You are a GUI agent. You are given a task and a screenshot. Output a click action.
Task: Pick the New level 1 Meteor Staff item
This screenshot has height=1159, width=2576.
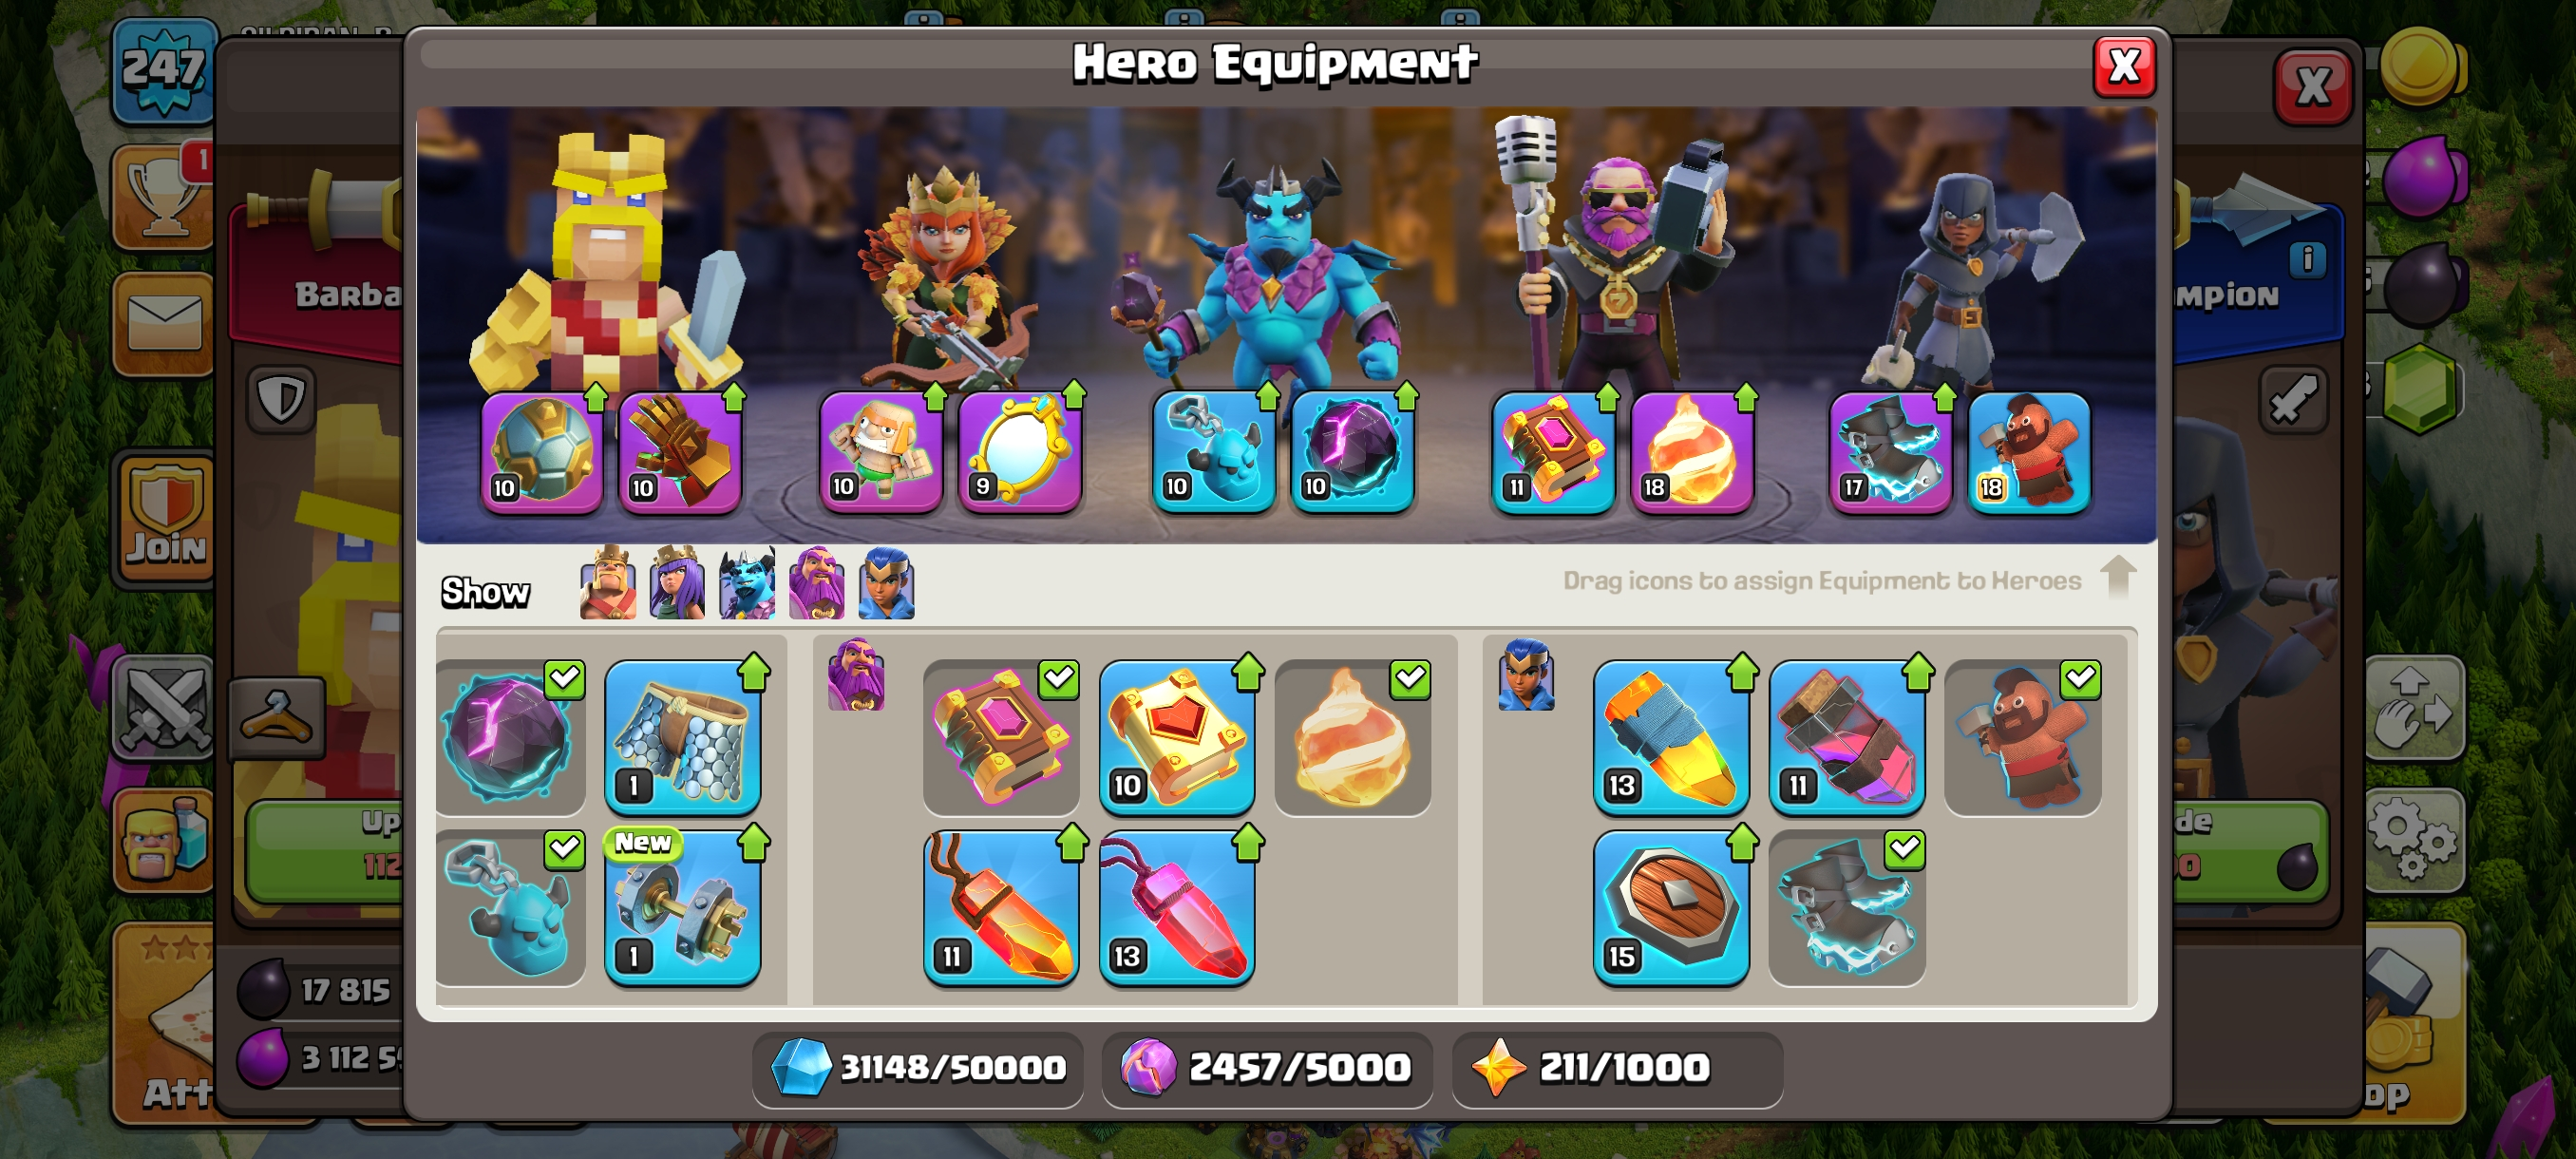pos(683,908)
